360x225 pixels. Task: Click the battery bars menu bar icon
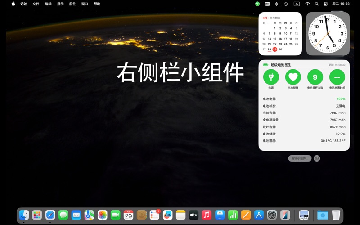tap(267, 4)
